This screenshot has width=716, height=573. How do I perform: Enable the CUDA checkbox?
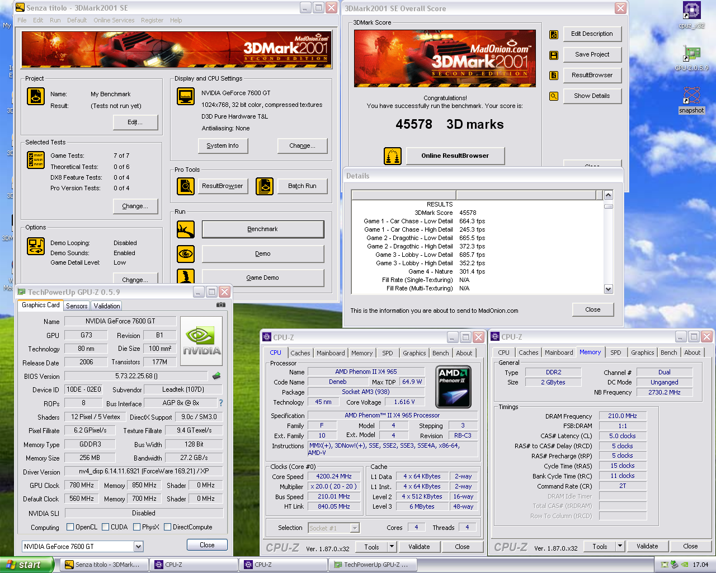click(x=105, y=527)
